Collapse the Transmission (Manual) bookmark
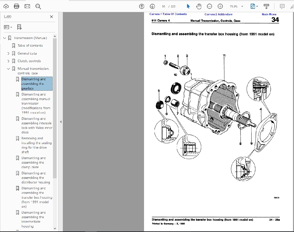 coord(5,38)
